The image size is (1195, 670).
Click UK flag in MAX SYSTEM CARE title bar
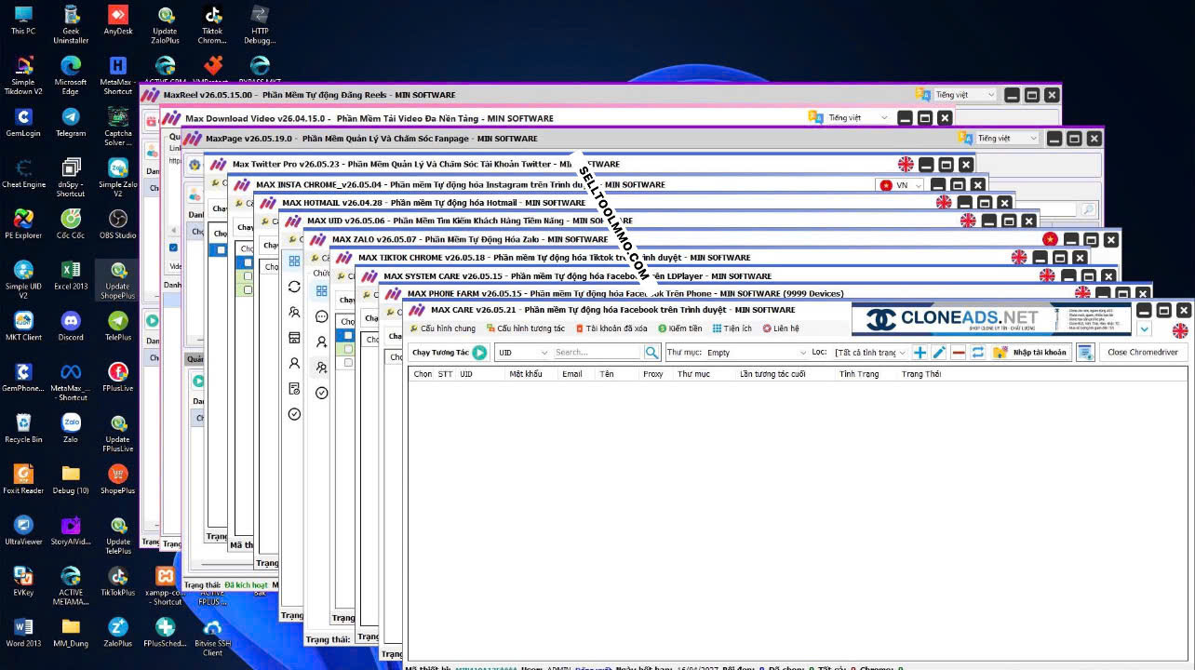click(x=1047, y=276)
